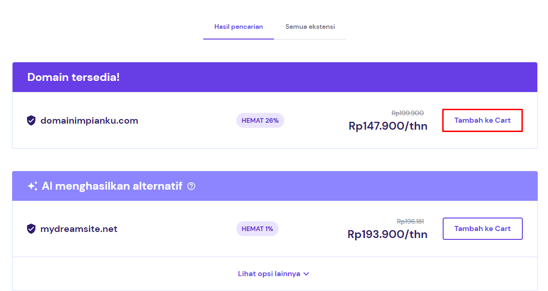Open the Semua ekstensi tab
548x291 pixels.
[310, 27]
